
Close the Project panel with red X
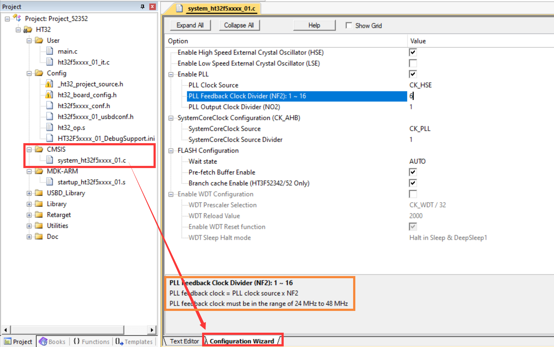(152, 7)
